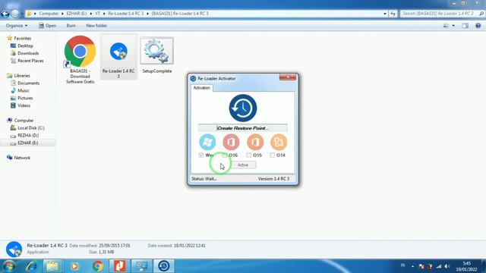Click the Office 2016 red icon
Image resolution: width=486 pixels, height=273 pixels.
point(231,142)
